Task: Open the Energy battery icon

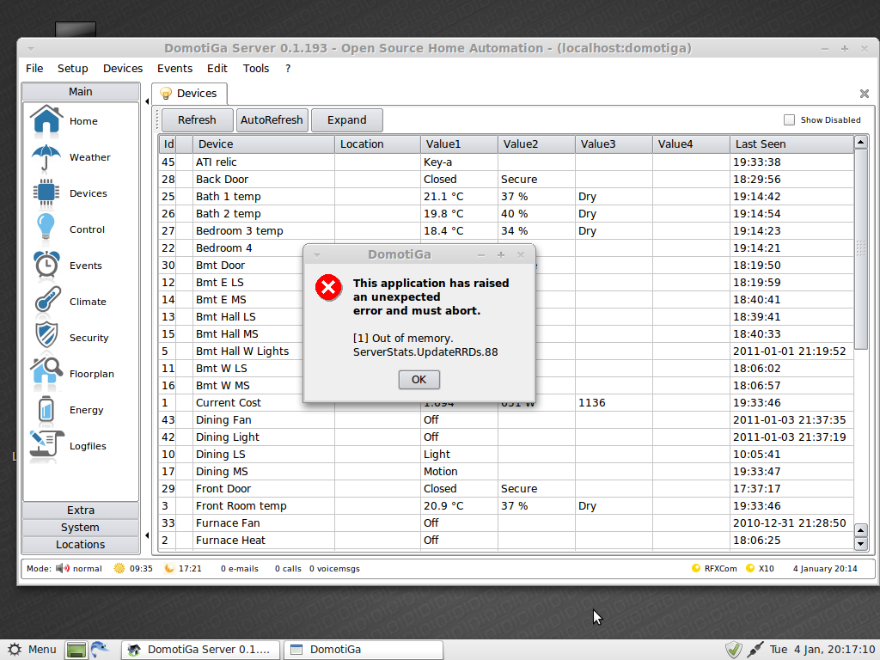Action: pyautogui.click(x=46, y=409)
